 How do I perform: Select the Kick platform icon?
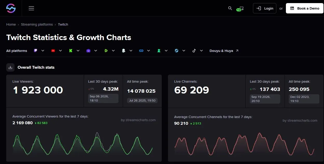pos(71,51)
